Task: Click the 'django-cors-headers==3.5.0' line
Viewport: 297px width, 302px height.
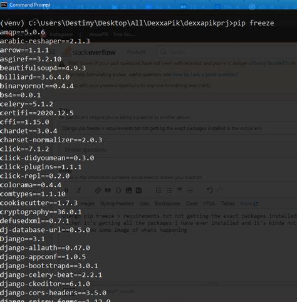Action: tap(53, 293)
